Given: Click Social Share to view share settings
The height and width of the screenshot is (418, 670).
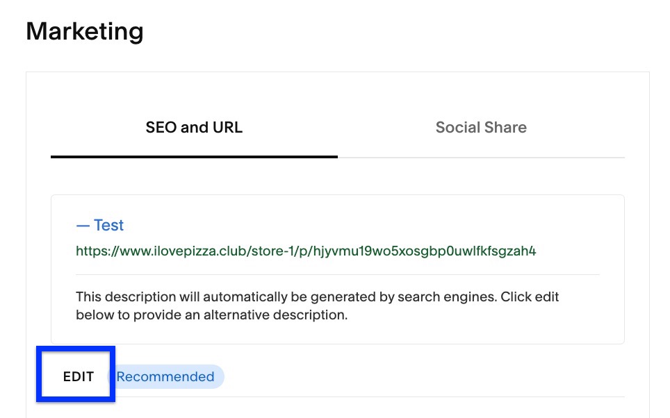Looking at the screenshot, I should [x=481, y=127].
